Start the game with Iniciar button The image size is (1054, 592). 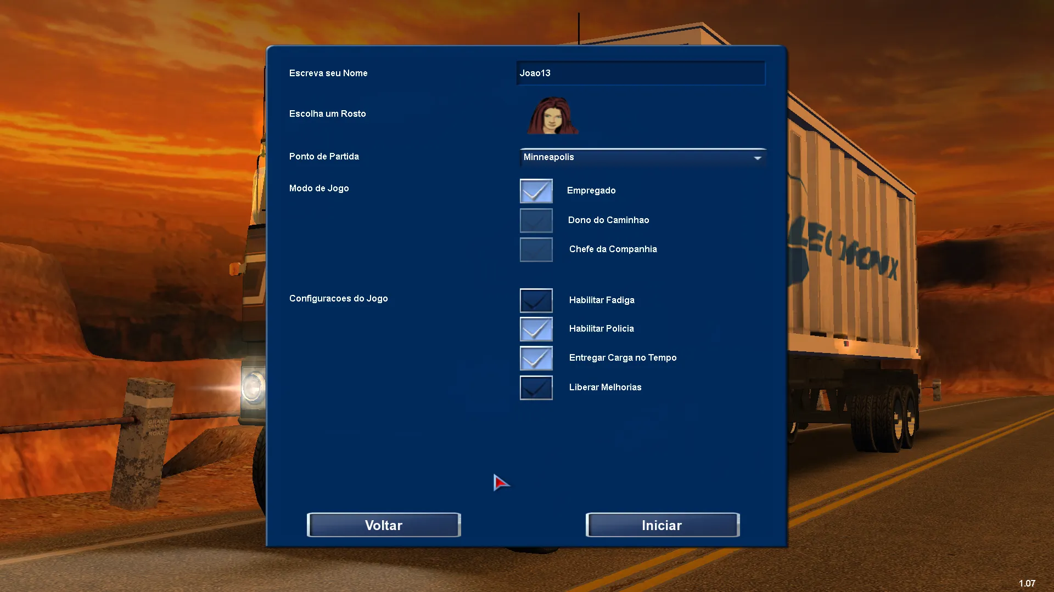click(663, 525)
